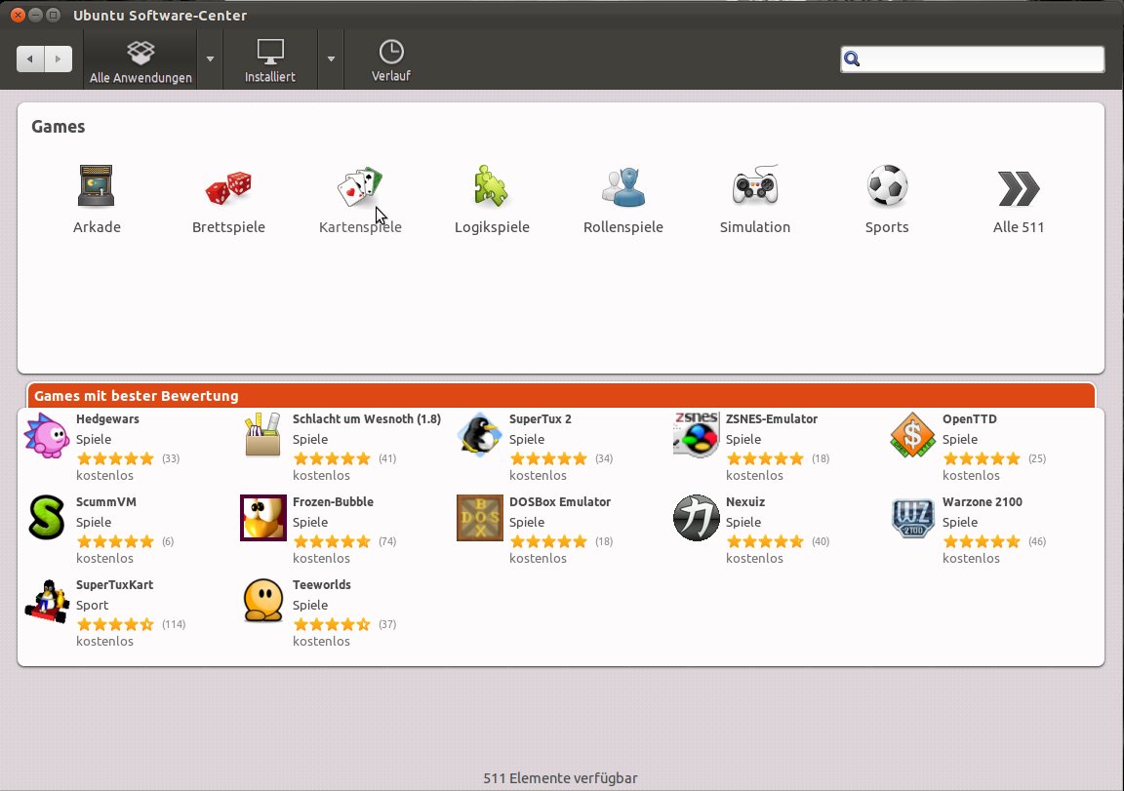
Task: Open the Verlauf history view
Action: [390, 61]
